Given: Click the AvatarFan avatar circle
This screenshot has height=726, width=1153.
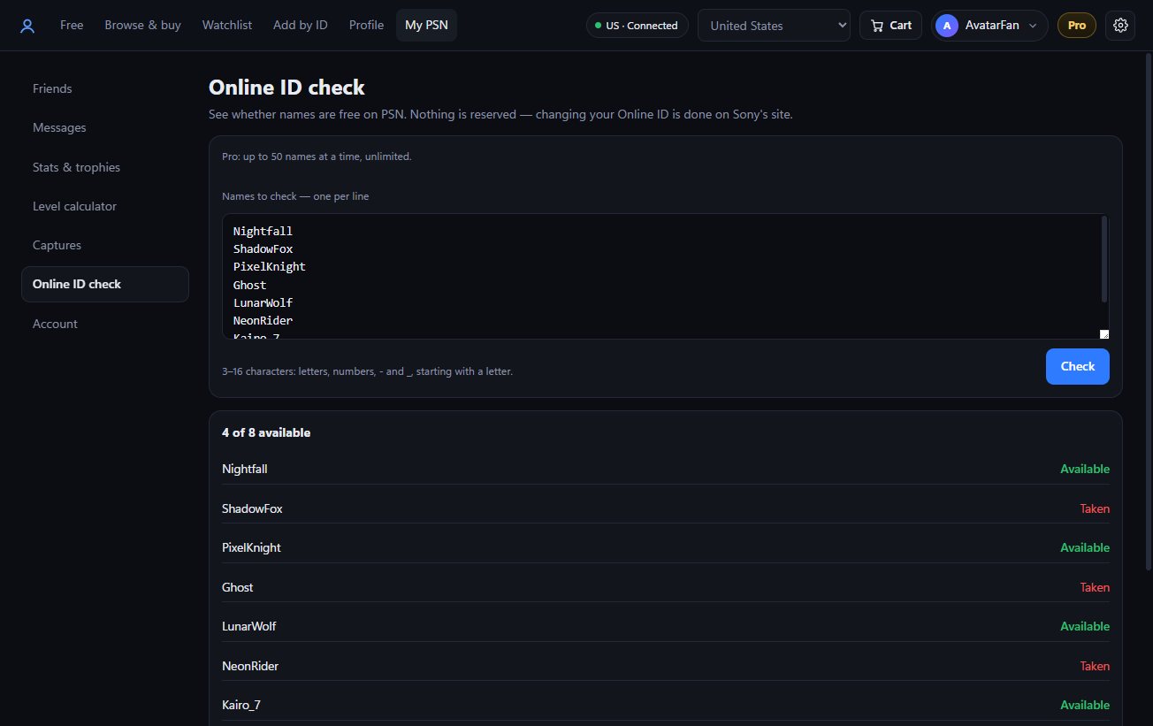Looking at the screenshot, I should pyautogui.click(x=947, y=26).
